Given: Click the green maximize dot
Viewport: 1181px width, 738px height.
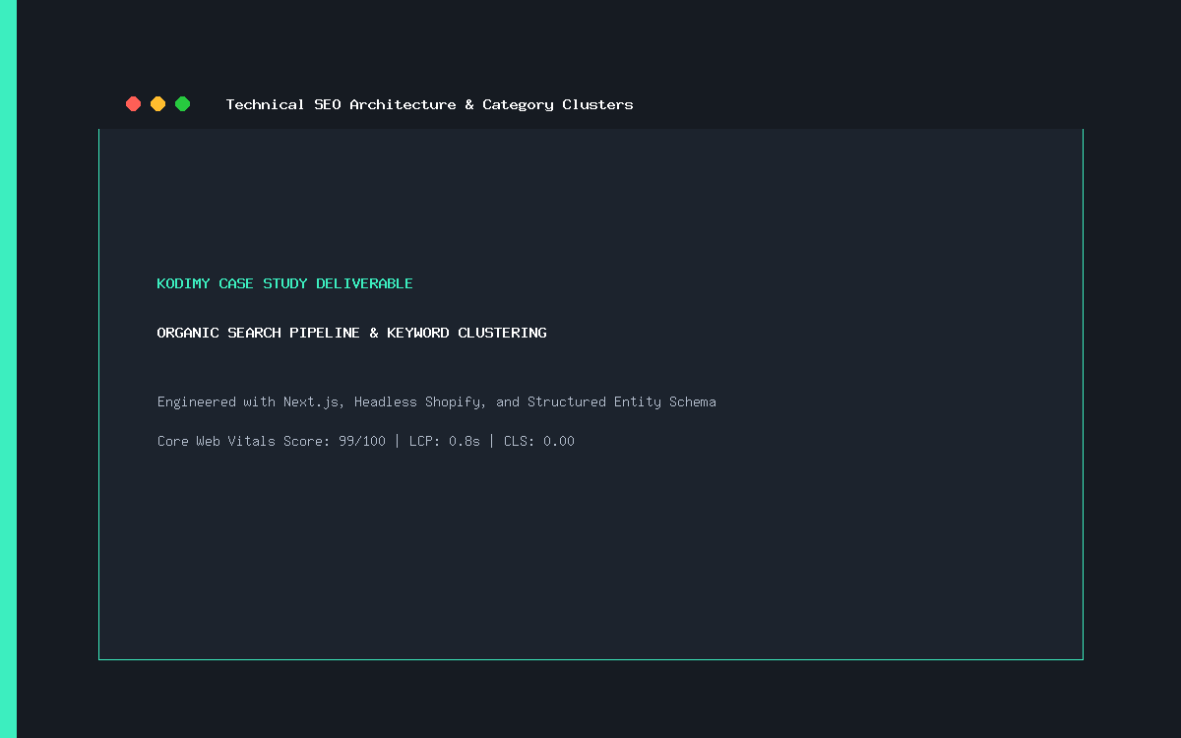Looking at the screenshot, I should 182,104.
